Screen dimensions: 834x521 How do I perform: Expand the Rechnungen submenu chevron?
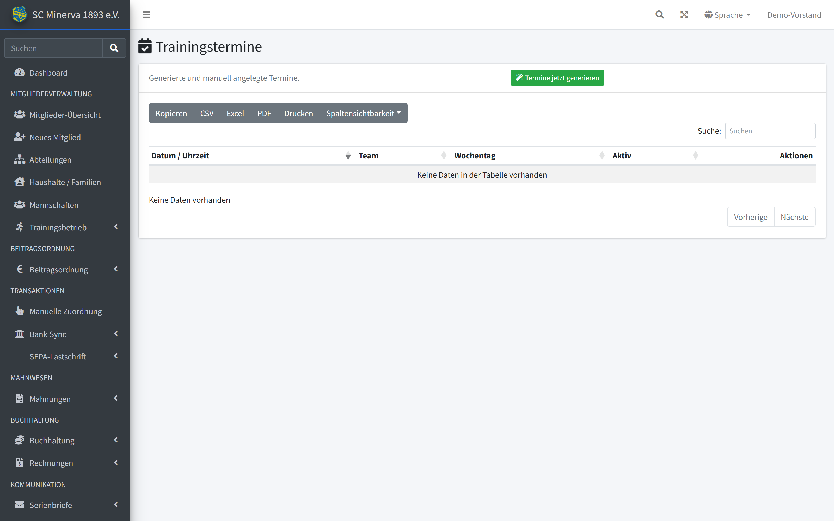click(x=116, y=462)
